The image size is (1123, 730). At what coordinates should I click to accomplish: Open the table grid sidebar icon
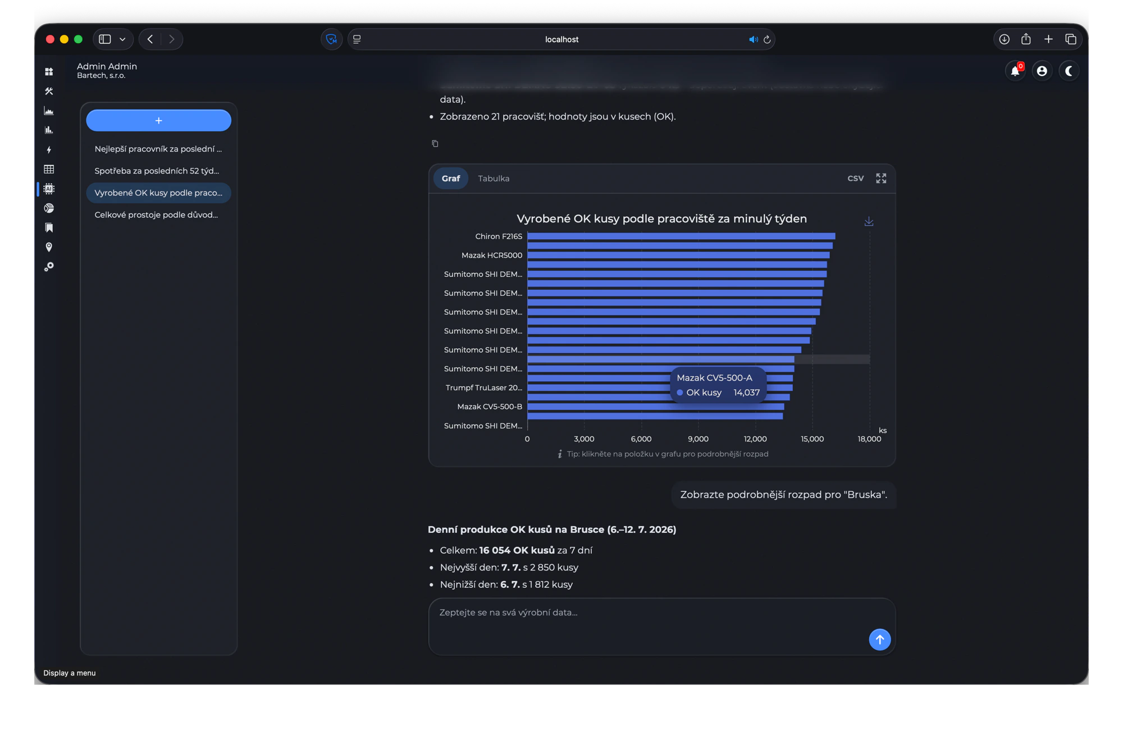49,169
